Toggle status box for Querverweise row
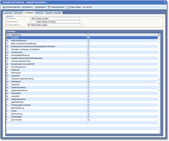 tap(88, 120)
